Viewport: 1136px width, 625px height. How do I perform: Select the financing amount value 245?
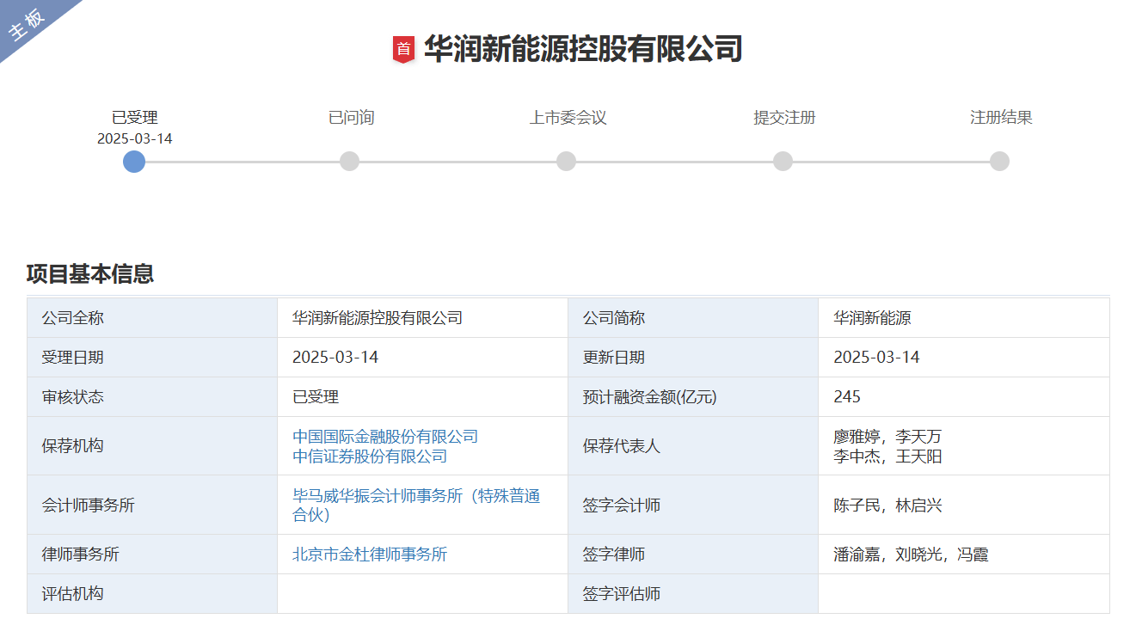[x=847, y=397]
